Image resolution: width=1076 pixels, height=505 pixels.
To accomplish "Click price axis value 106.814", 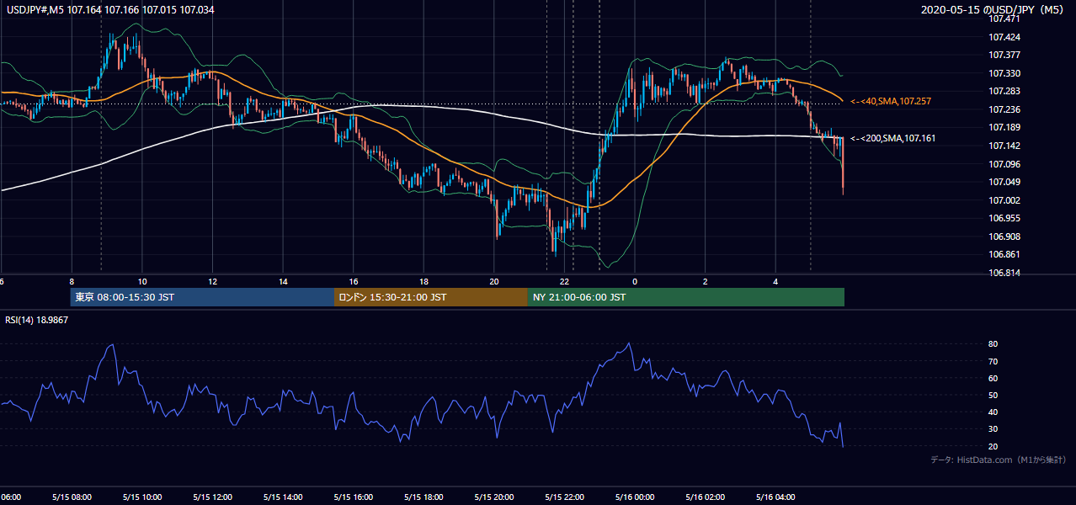I will (1004, 274).
